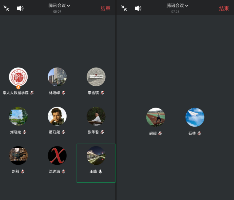Select 沈达满 red X avatar

(x=57, y=155)
